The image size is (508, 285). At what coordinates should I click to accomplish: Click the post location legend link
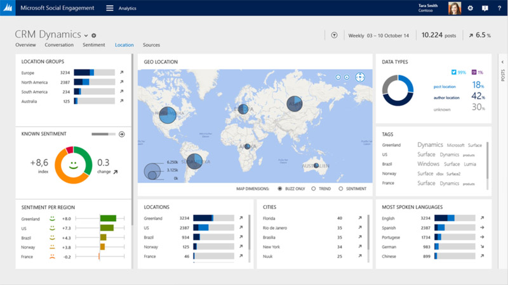click(444, 87)
